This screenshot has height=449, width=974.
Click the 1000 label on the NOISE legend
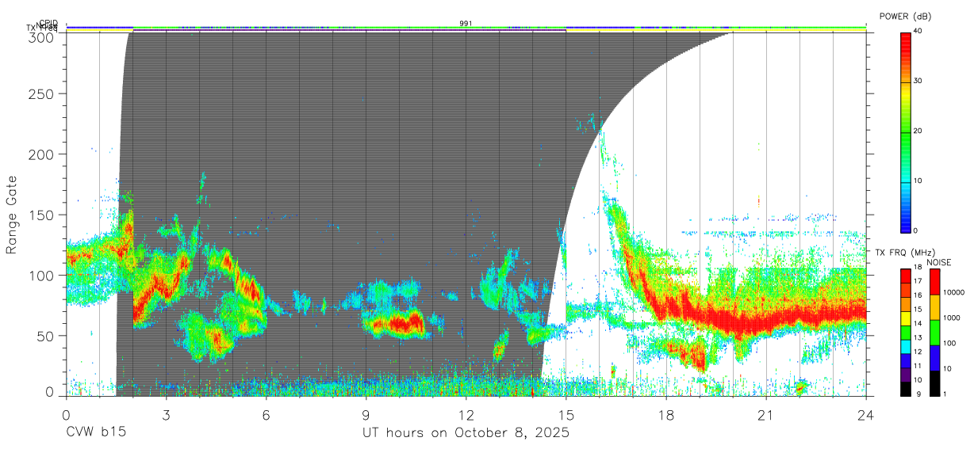(x=952, y=318)
